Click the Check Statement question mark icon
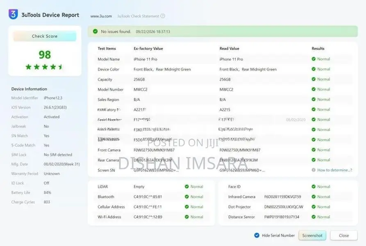This screenshot has height=246, width=366. [x=163, y=16]
